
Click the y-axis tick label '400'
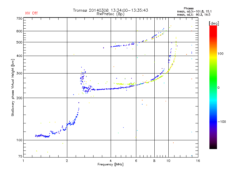pyautogui.click(x=19, y=56)
